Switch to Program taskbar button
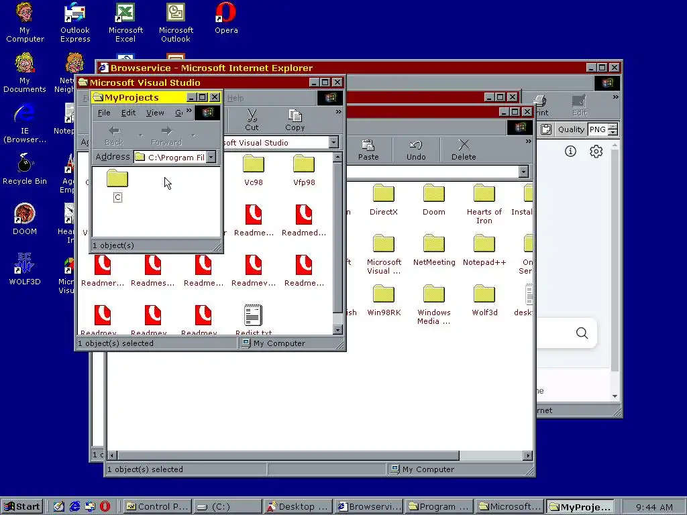 (x=439, y=507)
